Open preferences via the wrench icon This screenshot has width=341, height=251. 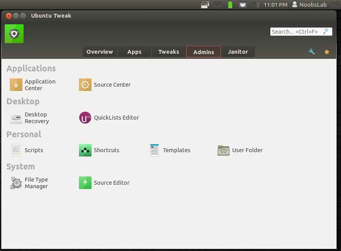tap(312, 52)
